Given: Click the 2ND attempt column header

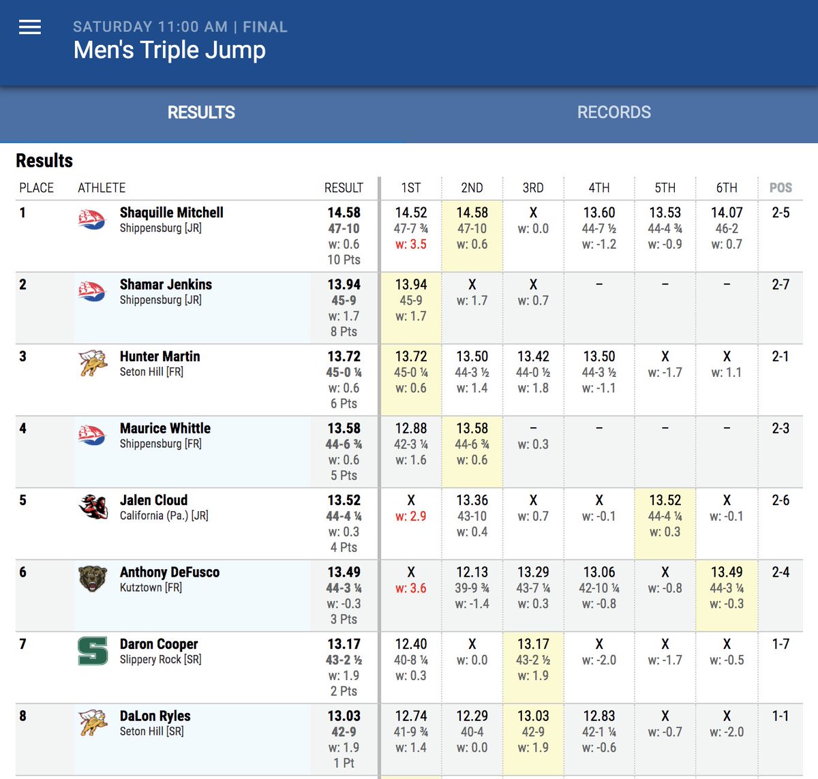Looking at the screenshot, I should (472, 188).
